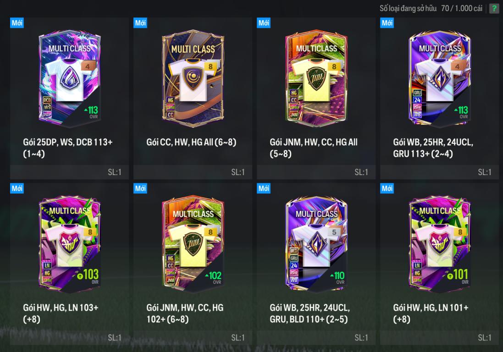Click the SL:1 quantity bar under the CC, HW, HG All (6~8) pack

[x=193, y=172]
